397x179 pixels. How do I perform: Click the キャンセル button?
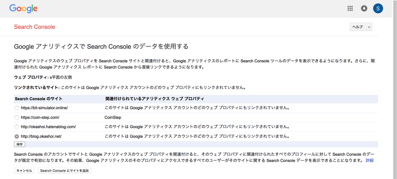24,170
